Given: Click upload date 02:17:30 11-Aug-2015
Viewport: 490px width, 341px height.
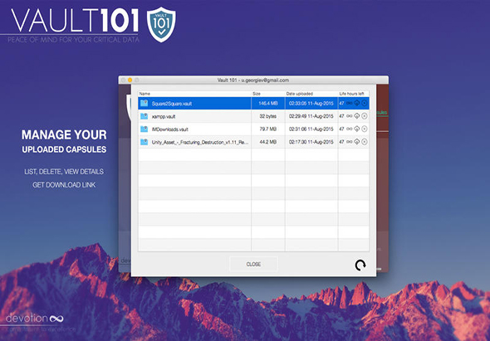Looking at the screenshot, I should click(x=311, y=142).
